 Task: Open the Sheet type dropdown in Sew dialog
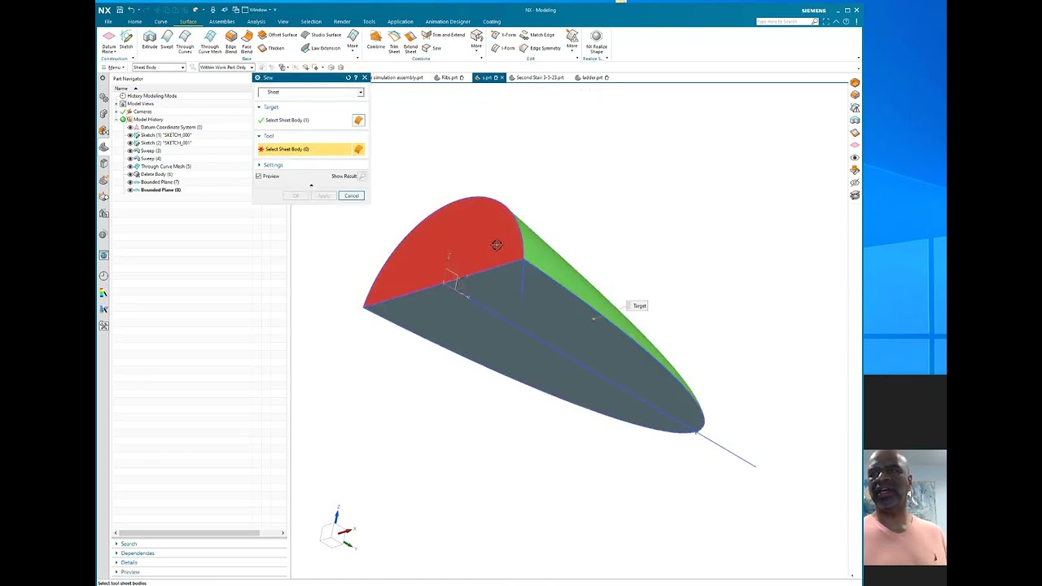311,92
